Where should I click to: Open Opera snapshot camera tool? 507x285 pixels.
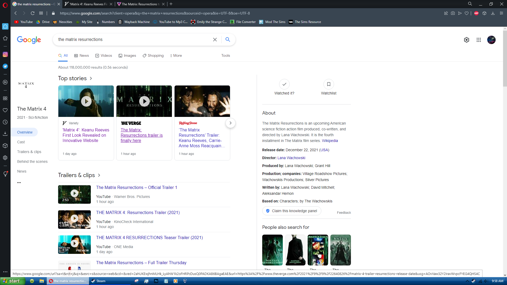[x=453, y=13]
